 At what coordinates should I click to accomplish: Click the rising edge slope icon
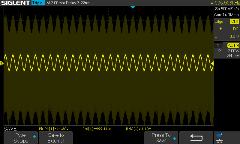(220, 28)
